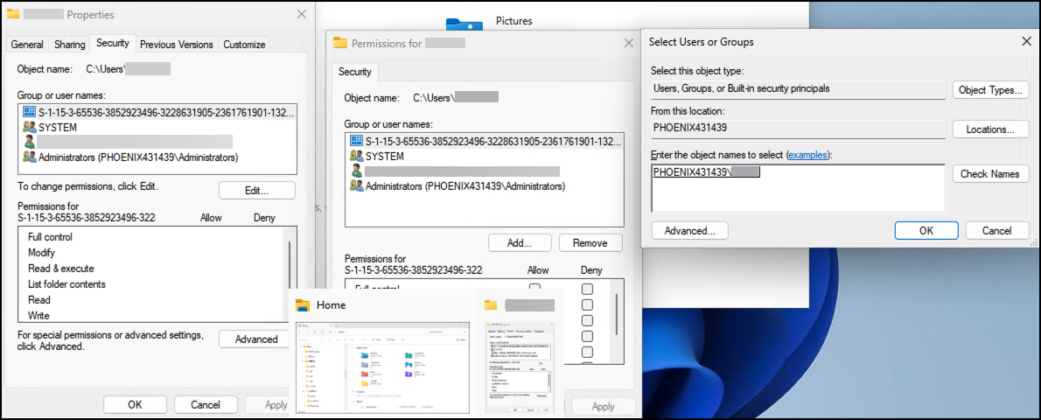The image size is (1041, 420).
Task: Tick the Allow checkbox for Full control
Action: click(x=534, y=288)
